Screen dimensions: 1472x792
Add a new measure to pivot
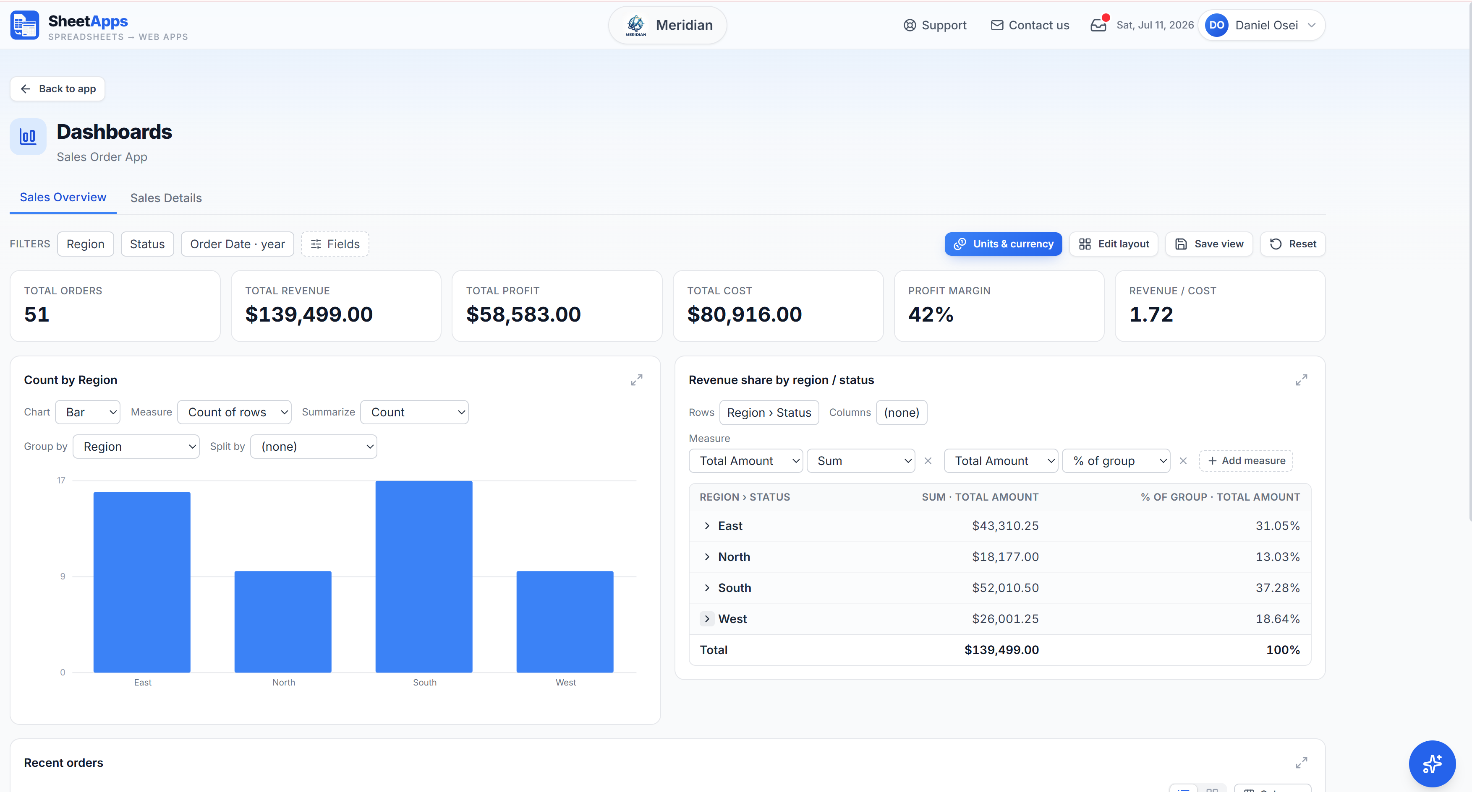click(1246, 461)
